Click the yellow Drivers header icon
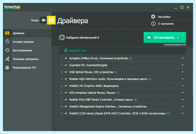This screenshot has height=134, width=196. coord(51,20)
